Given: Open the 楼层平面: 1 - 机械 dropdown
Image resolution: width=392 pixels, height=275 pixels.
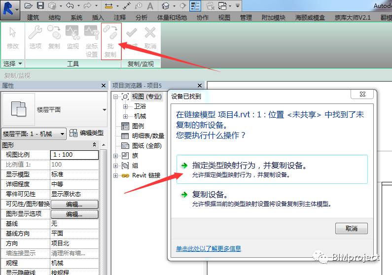Looking at the screenshot, I should [x=34, y=134].
